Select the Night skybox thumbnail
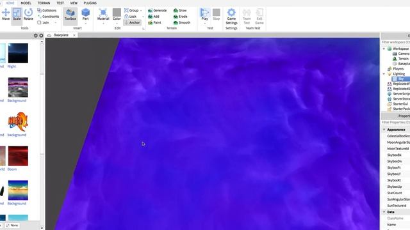 18,53
